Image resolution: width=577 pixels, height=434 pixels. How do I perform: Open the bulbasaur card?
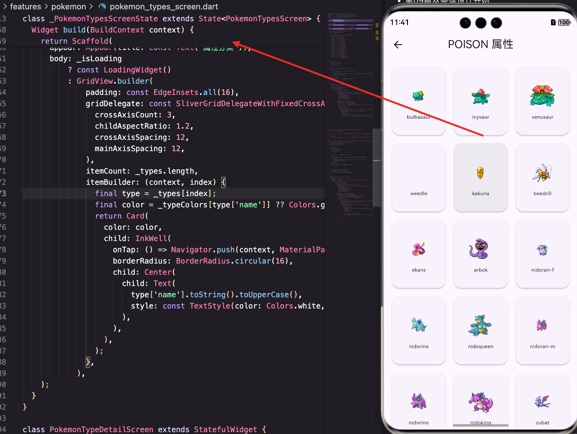point(419,101)
